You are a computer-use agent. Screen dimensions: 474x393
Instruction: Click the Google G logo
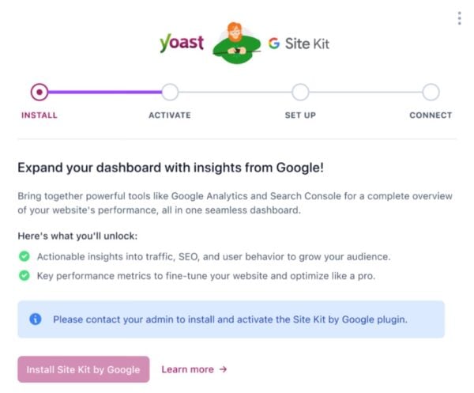pos(274,43)
